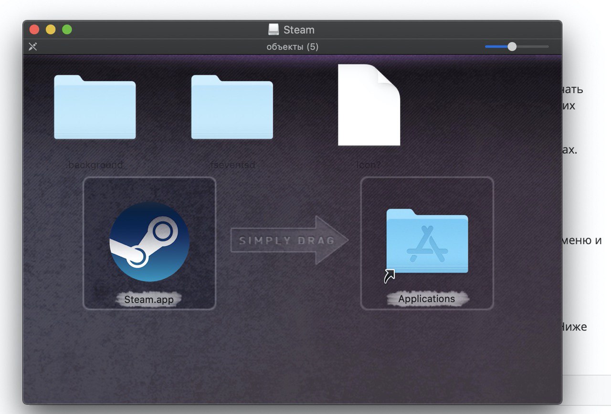Screen dimensions: 611x414
Task: Click the Steam window title text
Action: pyautogui.click(x=299, y=30)
